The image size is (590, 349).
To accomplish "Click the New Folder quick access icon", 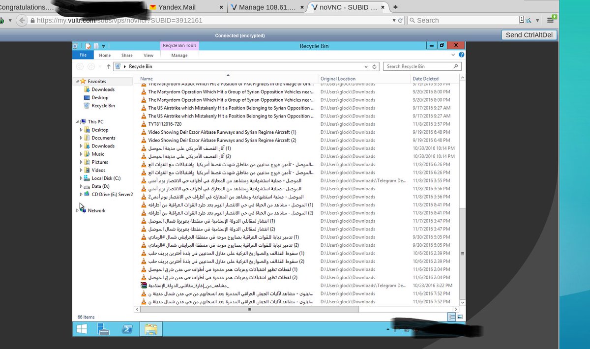I will (96, 46).
